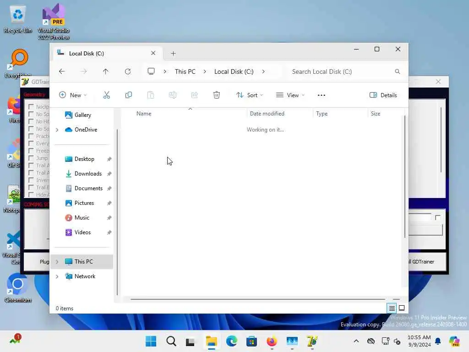Open Everything search desktop shortcut

click(18, 63)
